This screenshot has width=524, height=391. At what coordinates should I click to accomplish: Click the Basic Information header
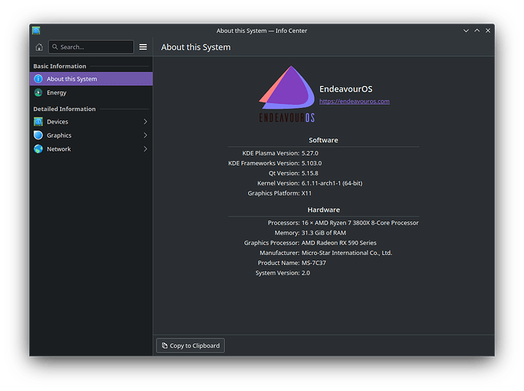coord(60,66)
